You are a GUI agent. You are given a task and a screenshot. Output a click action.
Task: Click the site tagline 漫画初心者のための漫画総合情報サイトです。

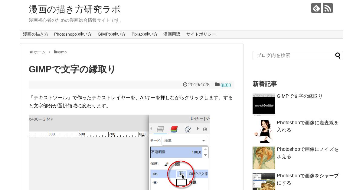tap(76, 20)
